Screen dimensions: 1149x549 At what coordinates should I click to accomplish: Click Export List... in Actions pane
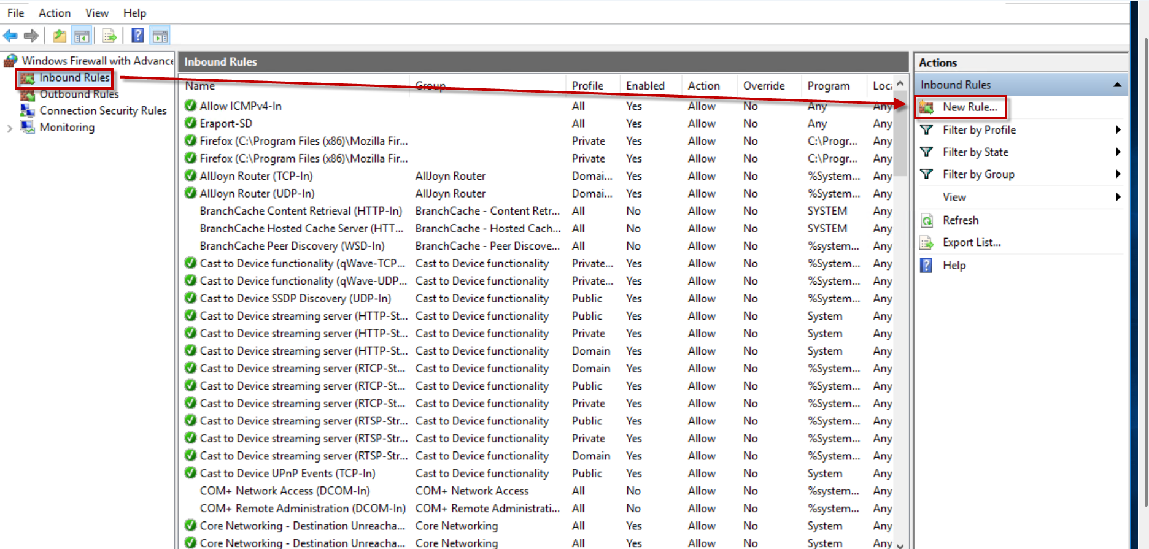[971, 243]
